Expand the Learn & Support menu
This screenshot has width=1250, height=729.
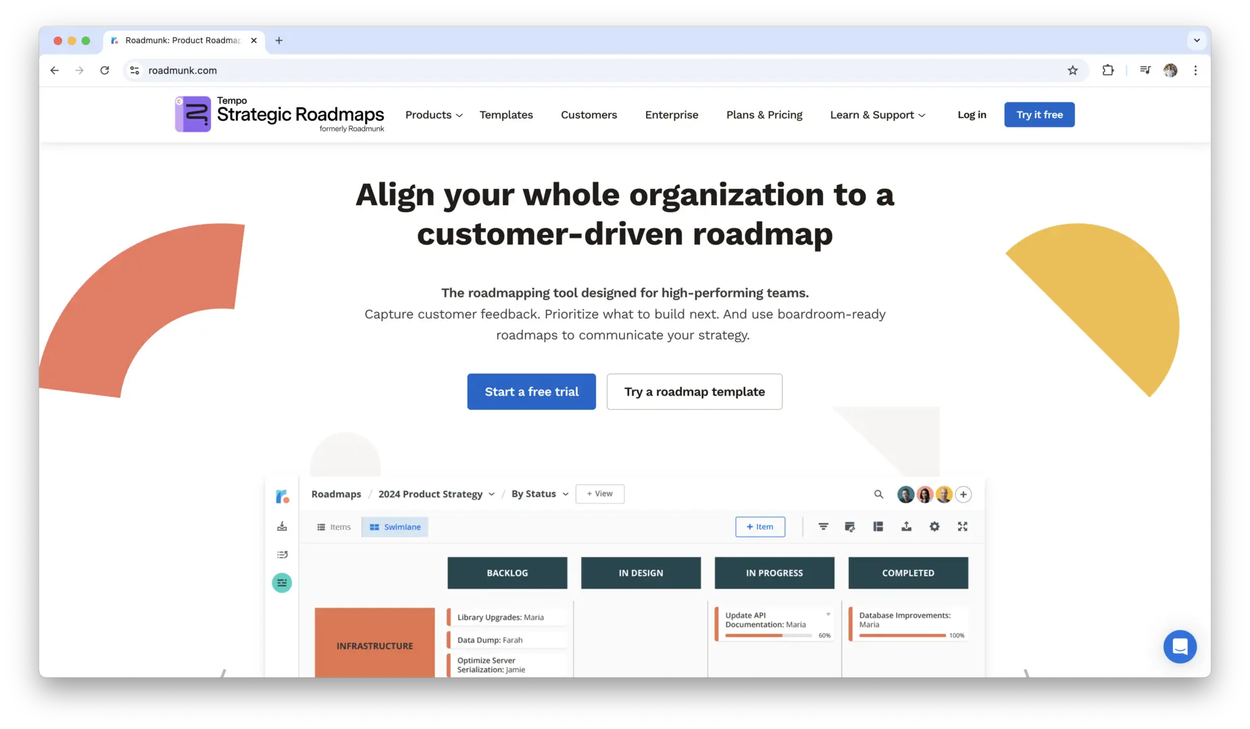[877, 115]
